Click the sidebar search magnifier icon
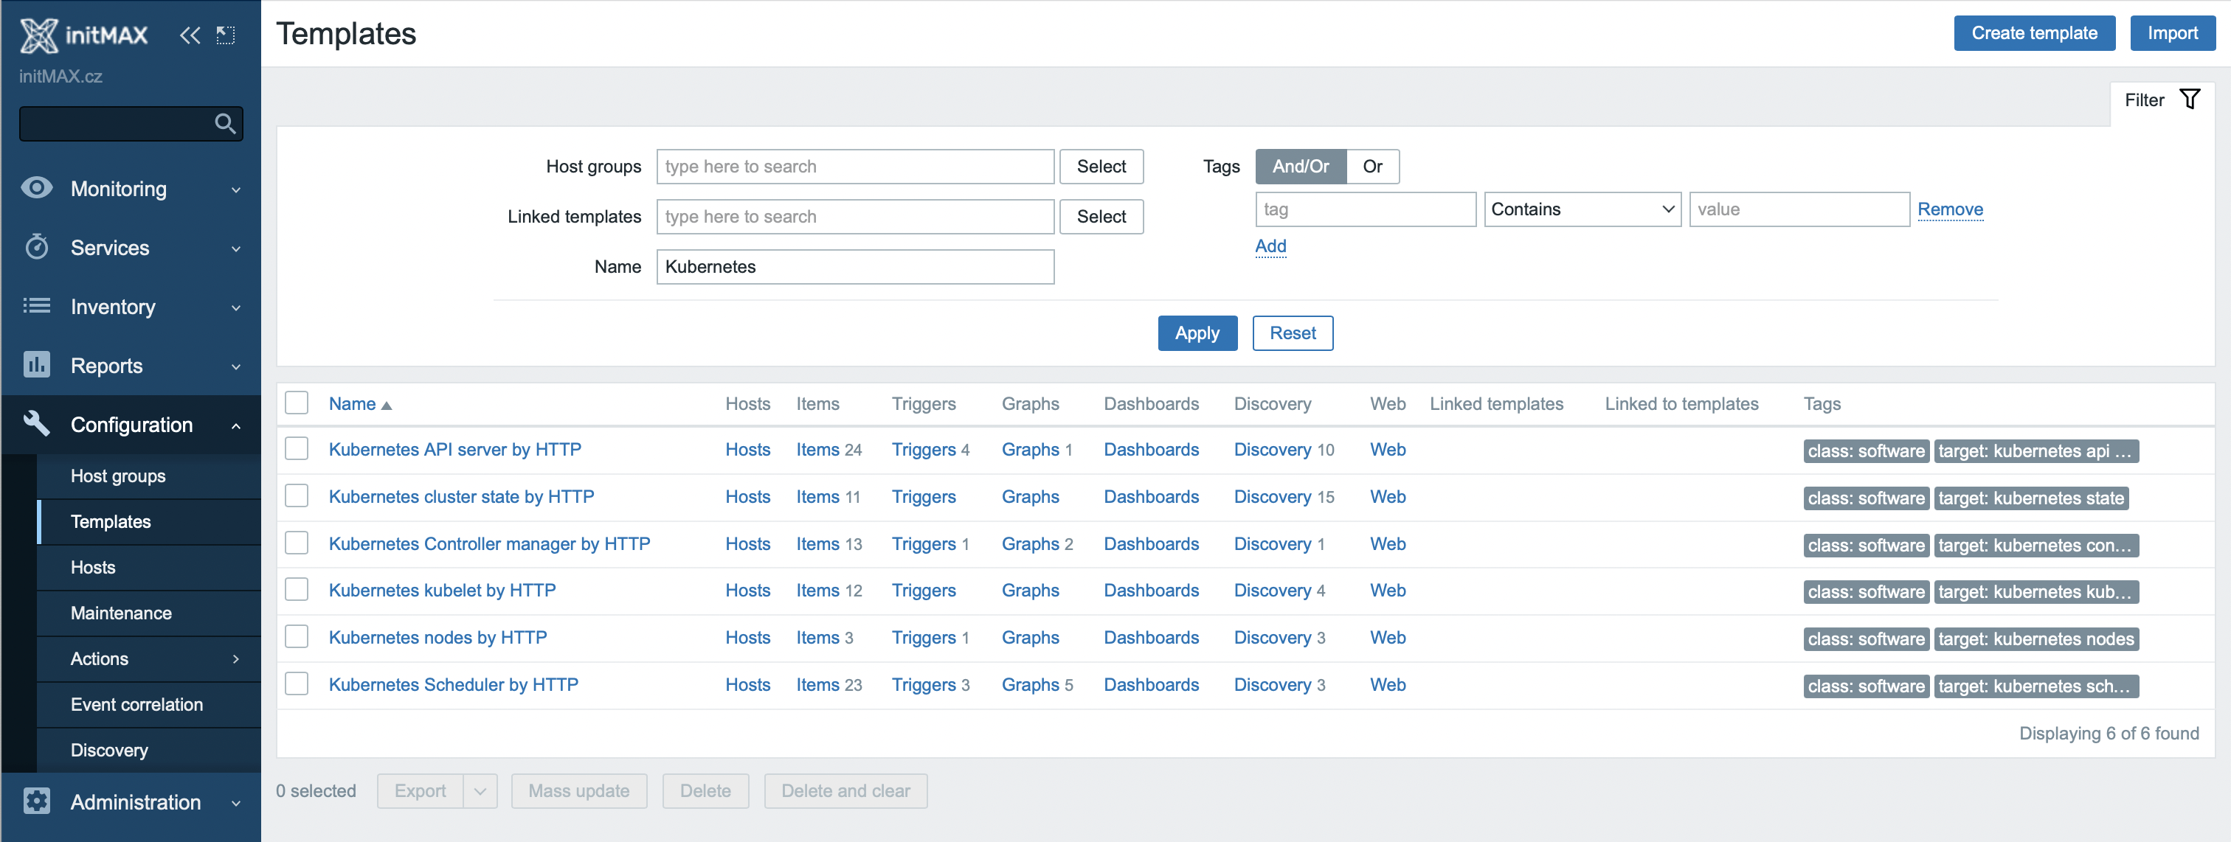This screenshot has height=842, width=2231. pyautogui.click(x=225, y=124)
